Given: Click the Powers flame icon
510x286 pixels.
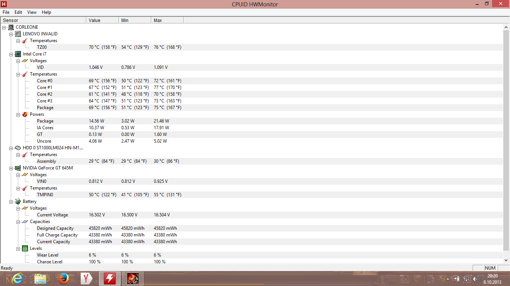Looking at the screenshot, I should click(25, 114).
